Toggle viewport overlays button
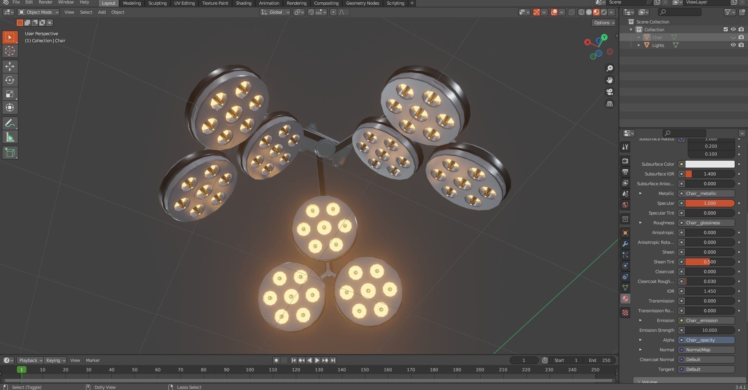The image size is (748, 390). tap(554, 12)
